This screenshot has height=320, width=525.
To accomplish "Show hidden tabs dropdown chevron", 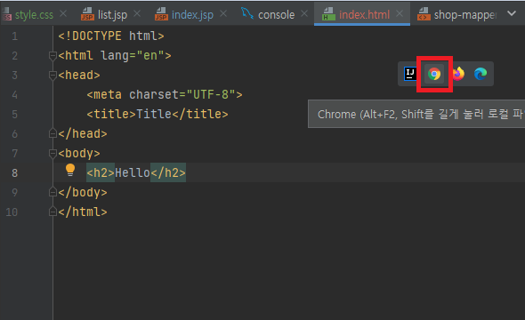I will 512,13.
